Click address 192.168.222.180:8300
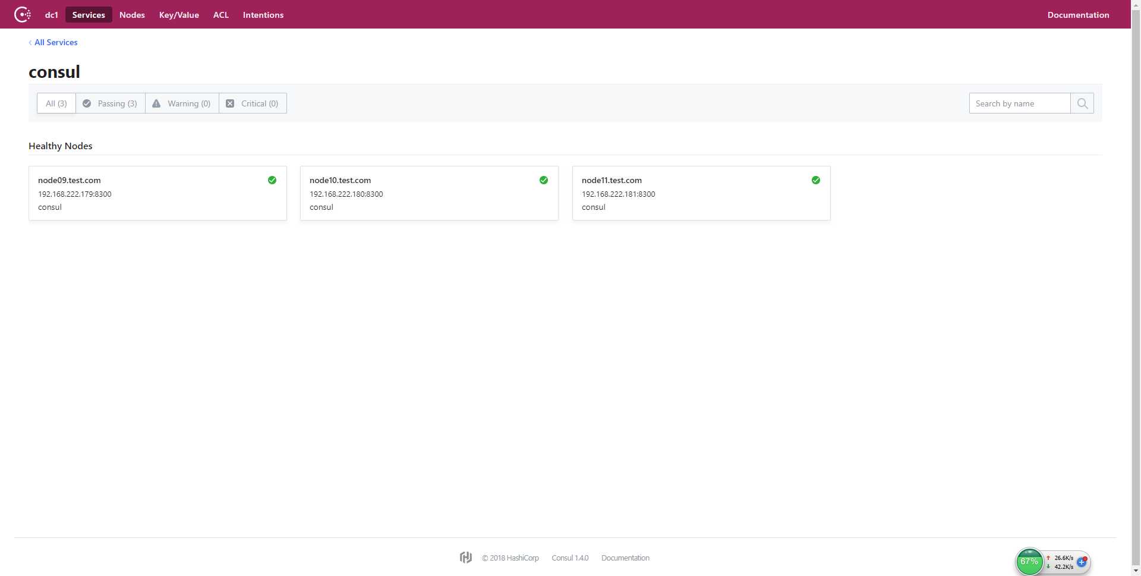Viewport: 1141px width, 576px height. (x=346, y=194)
